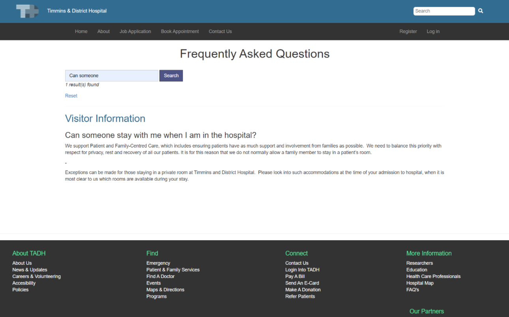Open Hospital Map footer link
The width and height of the screenshot is (509, 317).
420,283
